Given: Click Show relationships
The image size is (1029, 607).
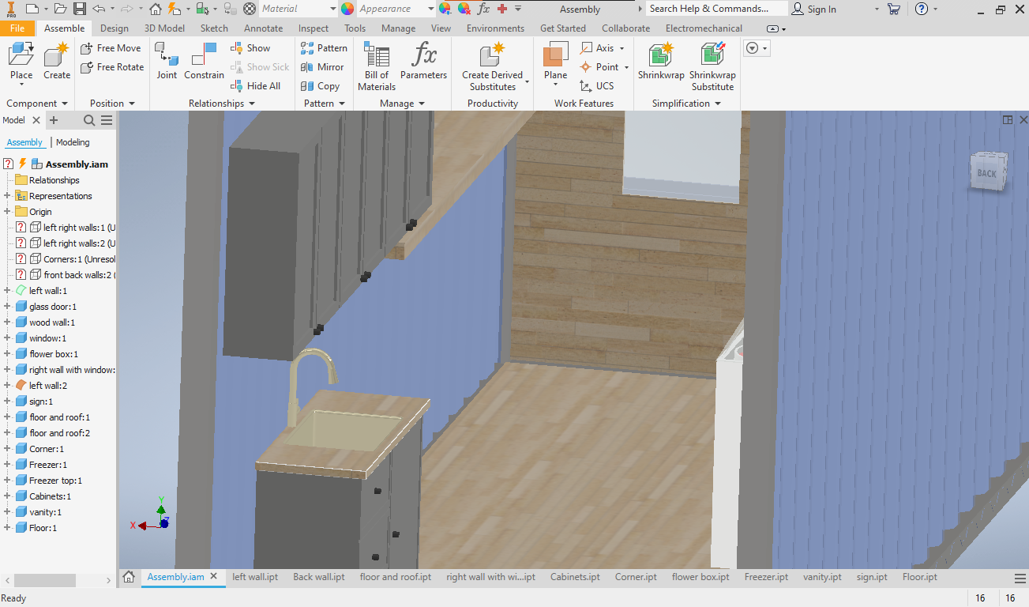Looking at the screenshot, I should click(x=250, y=48).
